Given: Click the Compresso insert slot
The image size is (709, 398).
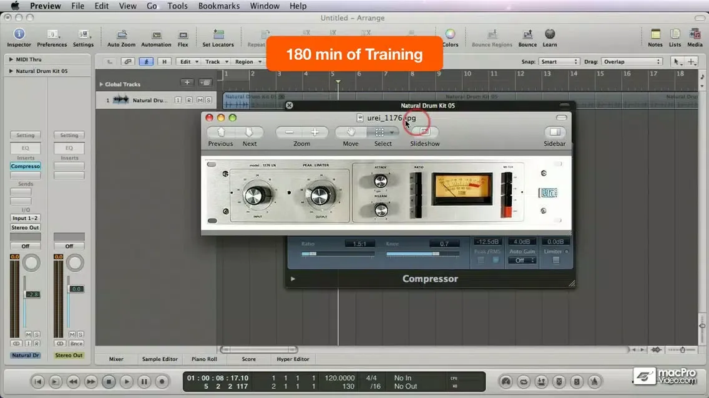Looking at the screenshot, I should (26, 166).
